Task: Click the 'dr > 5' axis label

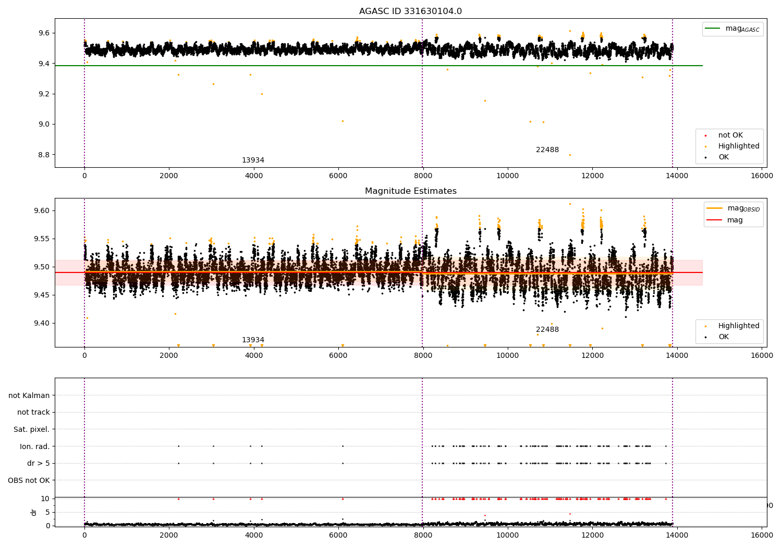Action: coord(39,463)
